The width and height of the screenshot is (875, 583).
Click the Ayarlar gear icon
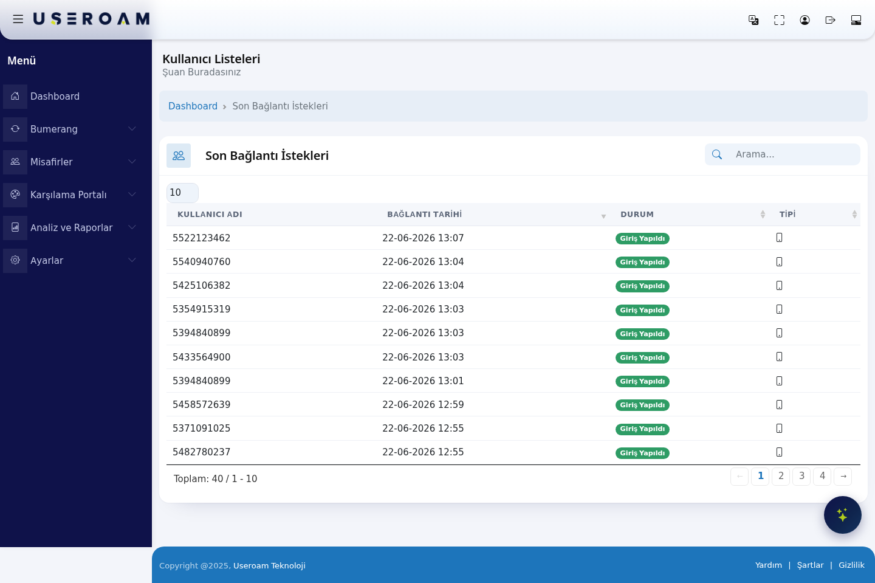(x=15, y=260)
